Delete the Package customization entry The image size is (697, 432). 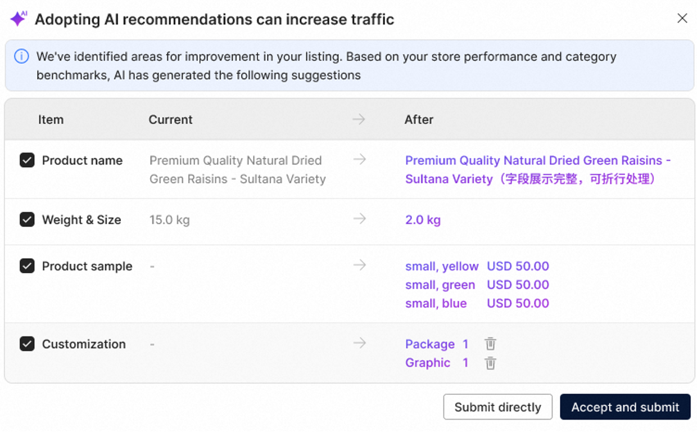point(491,344)
